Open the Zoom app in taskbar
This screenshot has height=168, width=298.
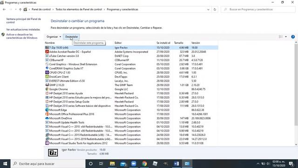[x=134, y=164]
